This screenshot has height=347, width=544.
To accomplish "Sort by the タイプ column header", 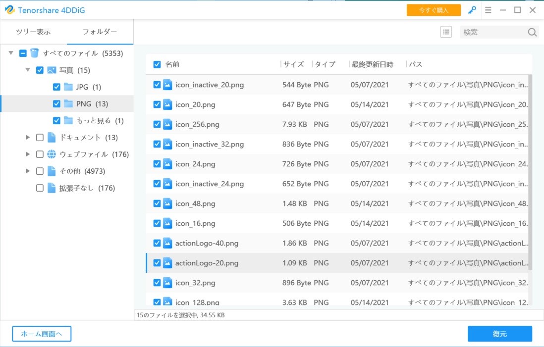I will (325, 64).
